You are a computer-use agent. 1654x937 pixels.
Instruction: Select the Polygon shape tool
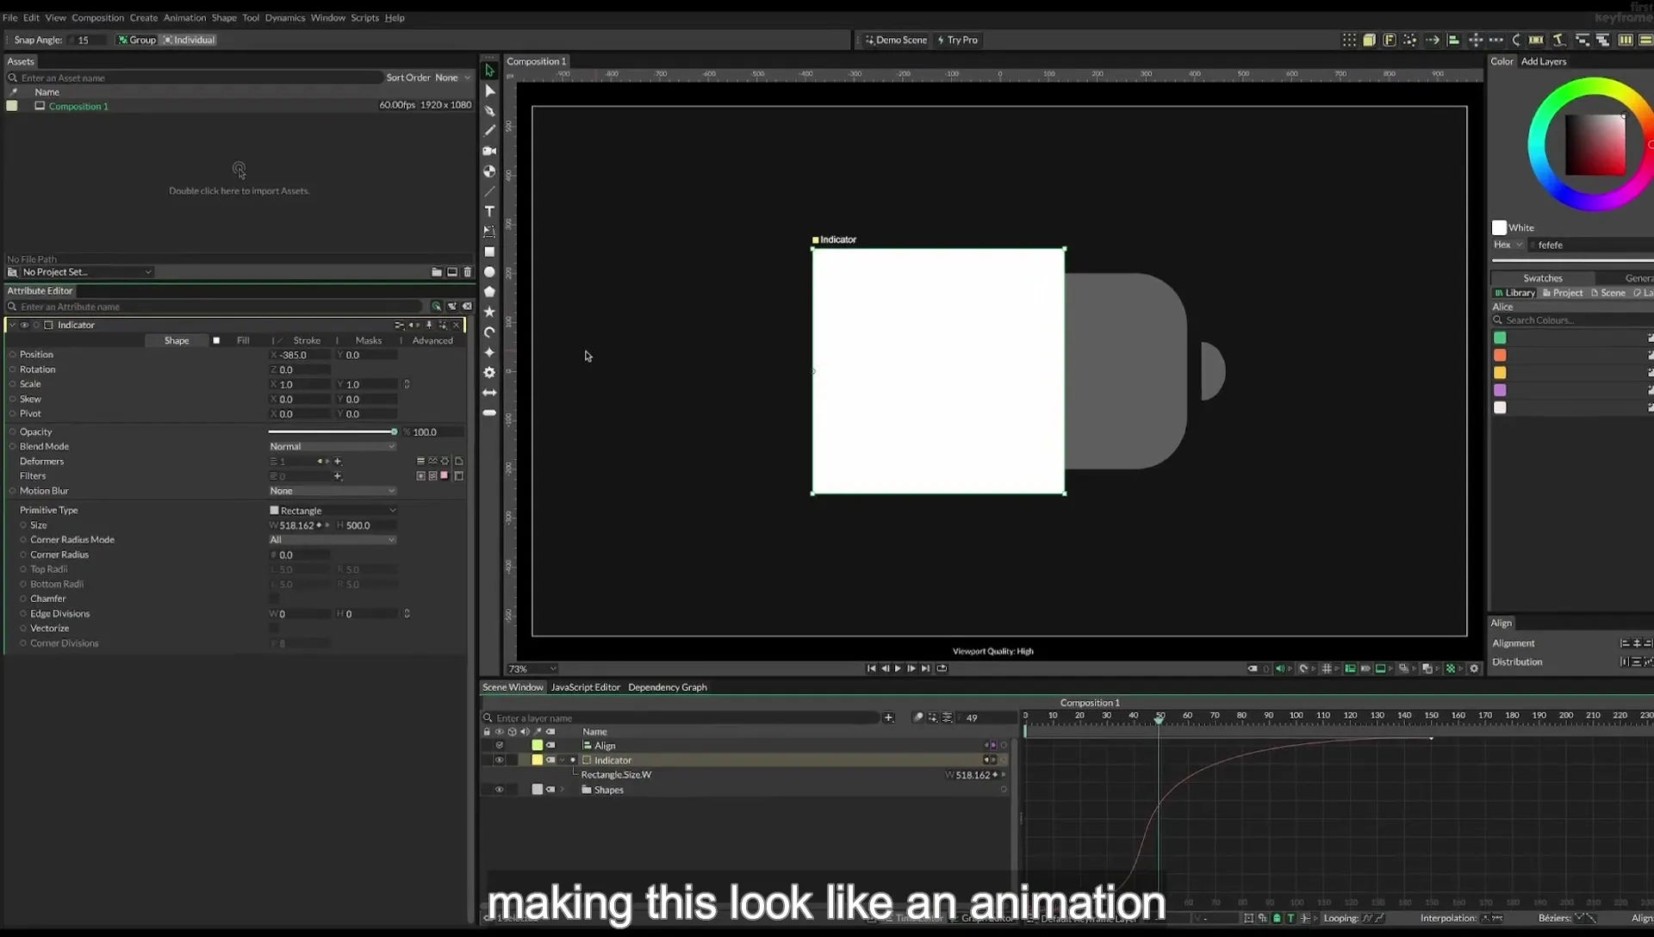point(489,292)
